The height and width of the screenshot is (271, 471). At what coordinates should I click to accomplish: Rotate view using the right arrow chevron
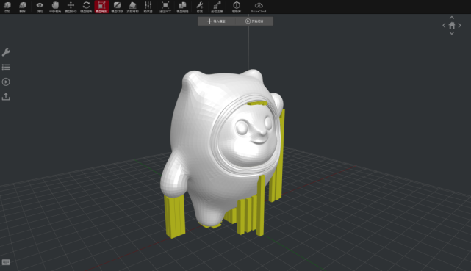(459, 26)
